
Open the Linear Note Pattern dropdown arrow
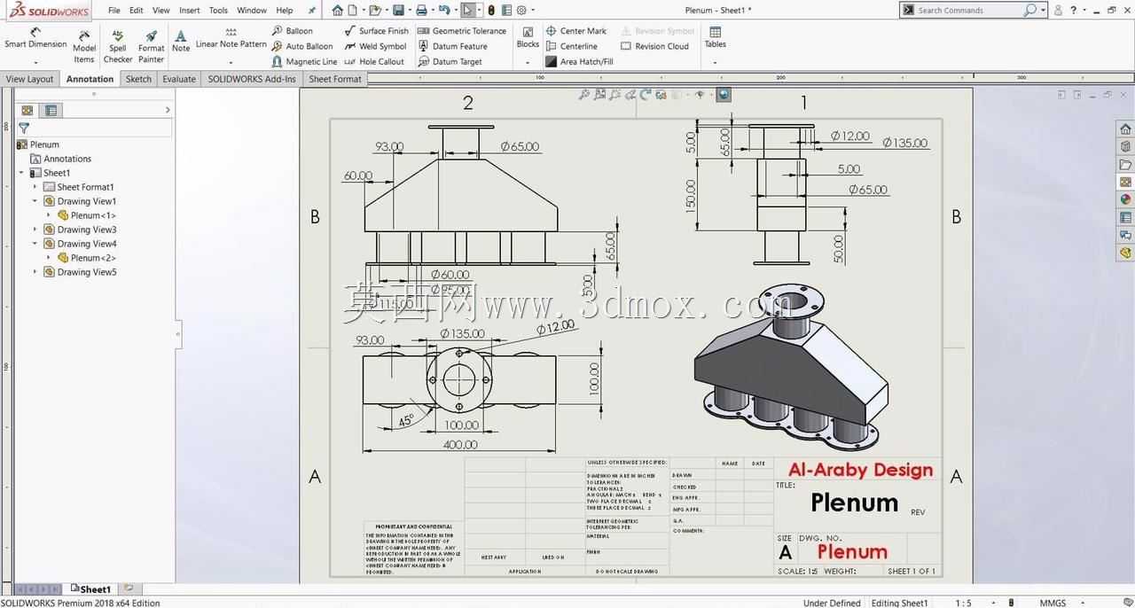[x=231, y=63]
